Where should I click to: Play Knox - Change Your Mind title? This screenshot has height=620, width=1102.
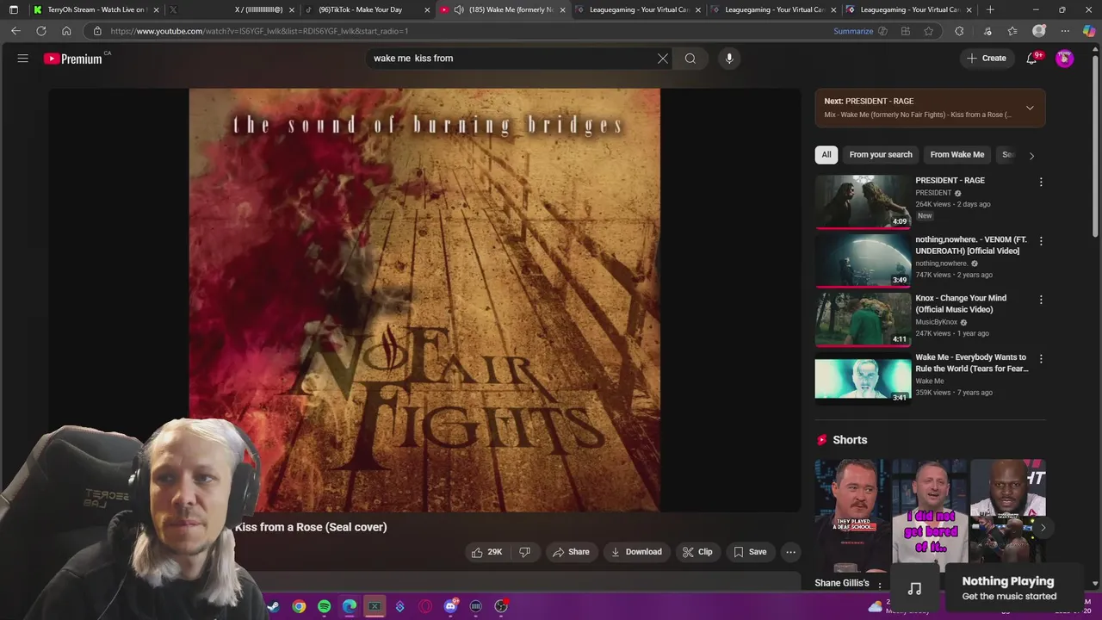[961, 304]
